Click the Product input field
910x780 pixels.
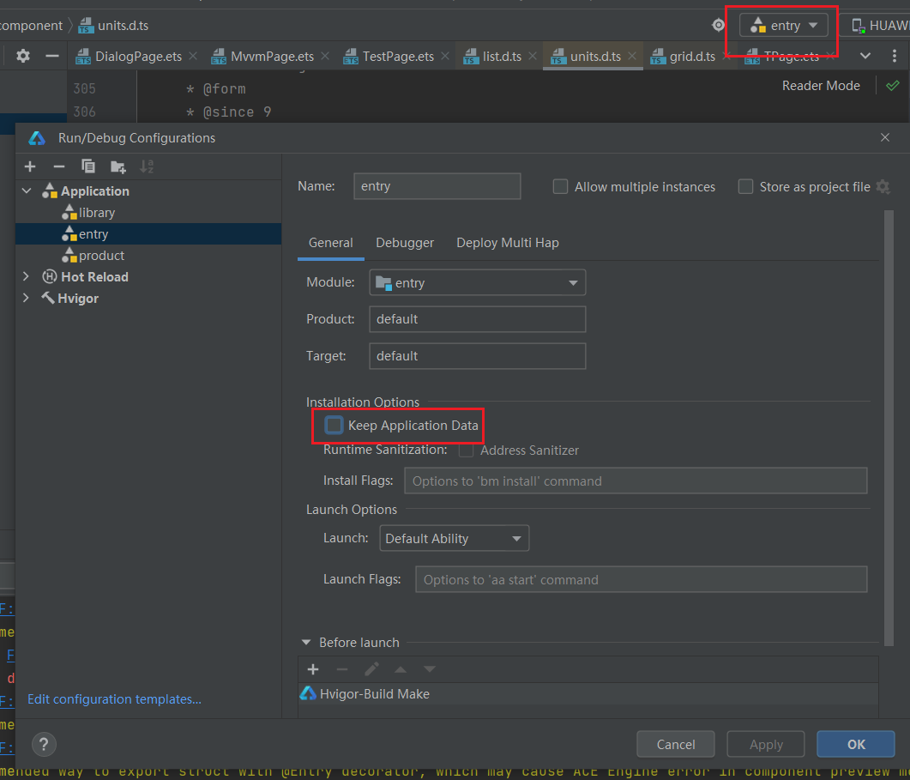click(x=477, y=319)
